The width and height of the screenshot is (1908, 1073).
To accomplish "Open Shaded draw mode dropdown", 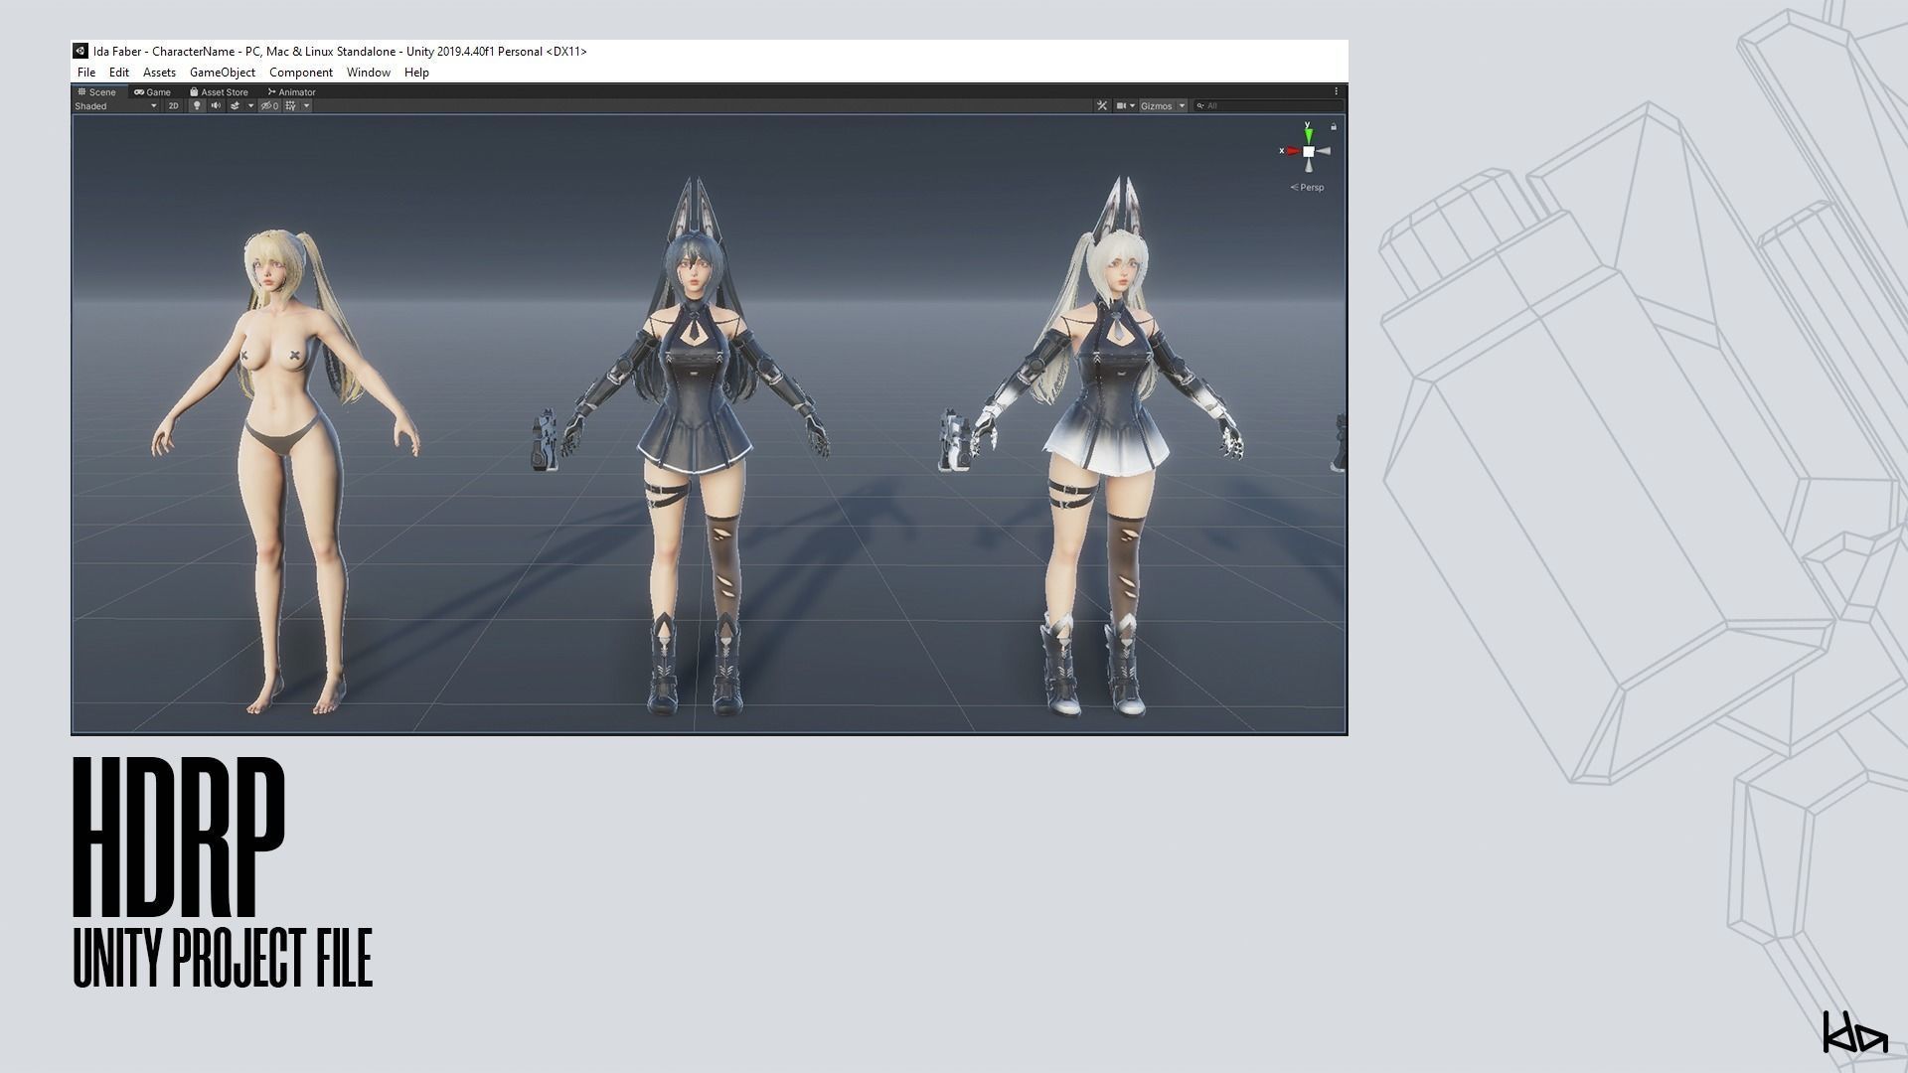I will point(114,106).
